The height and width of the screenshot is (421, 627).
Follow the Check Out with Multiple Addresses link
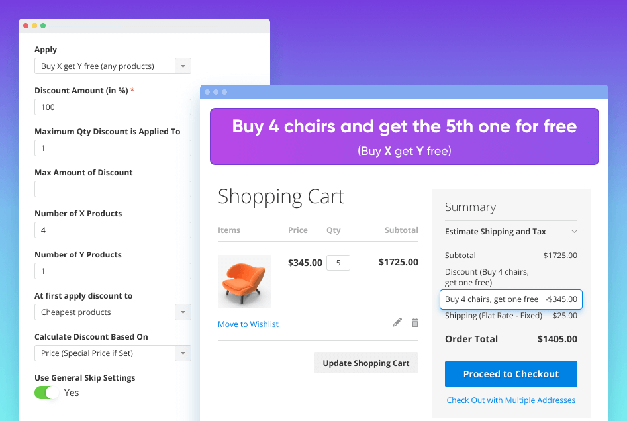[510, 400]
